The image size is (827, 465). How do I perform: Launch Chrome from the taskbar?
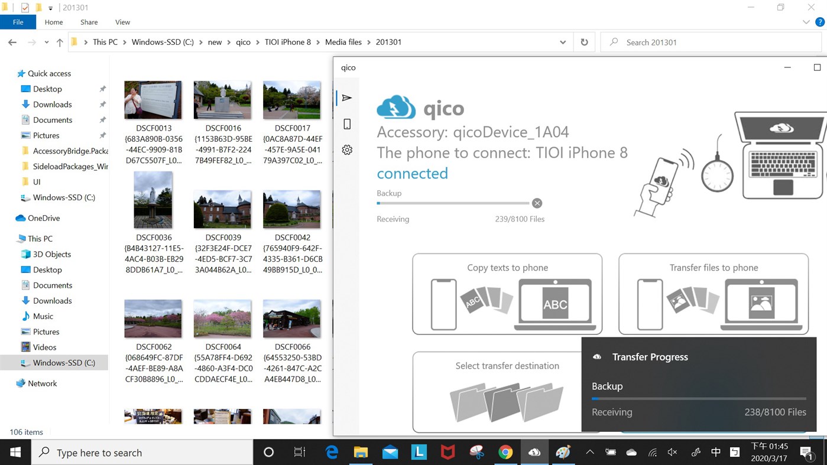pos(505,452)
